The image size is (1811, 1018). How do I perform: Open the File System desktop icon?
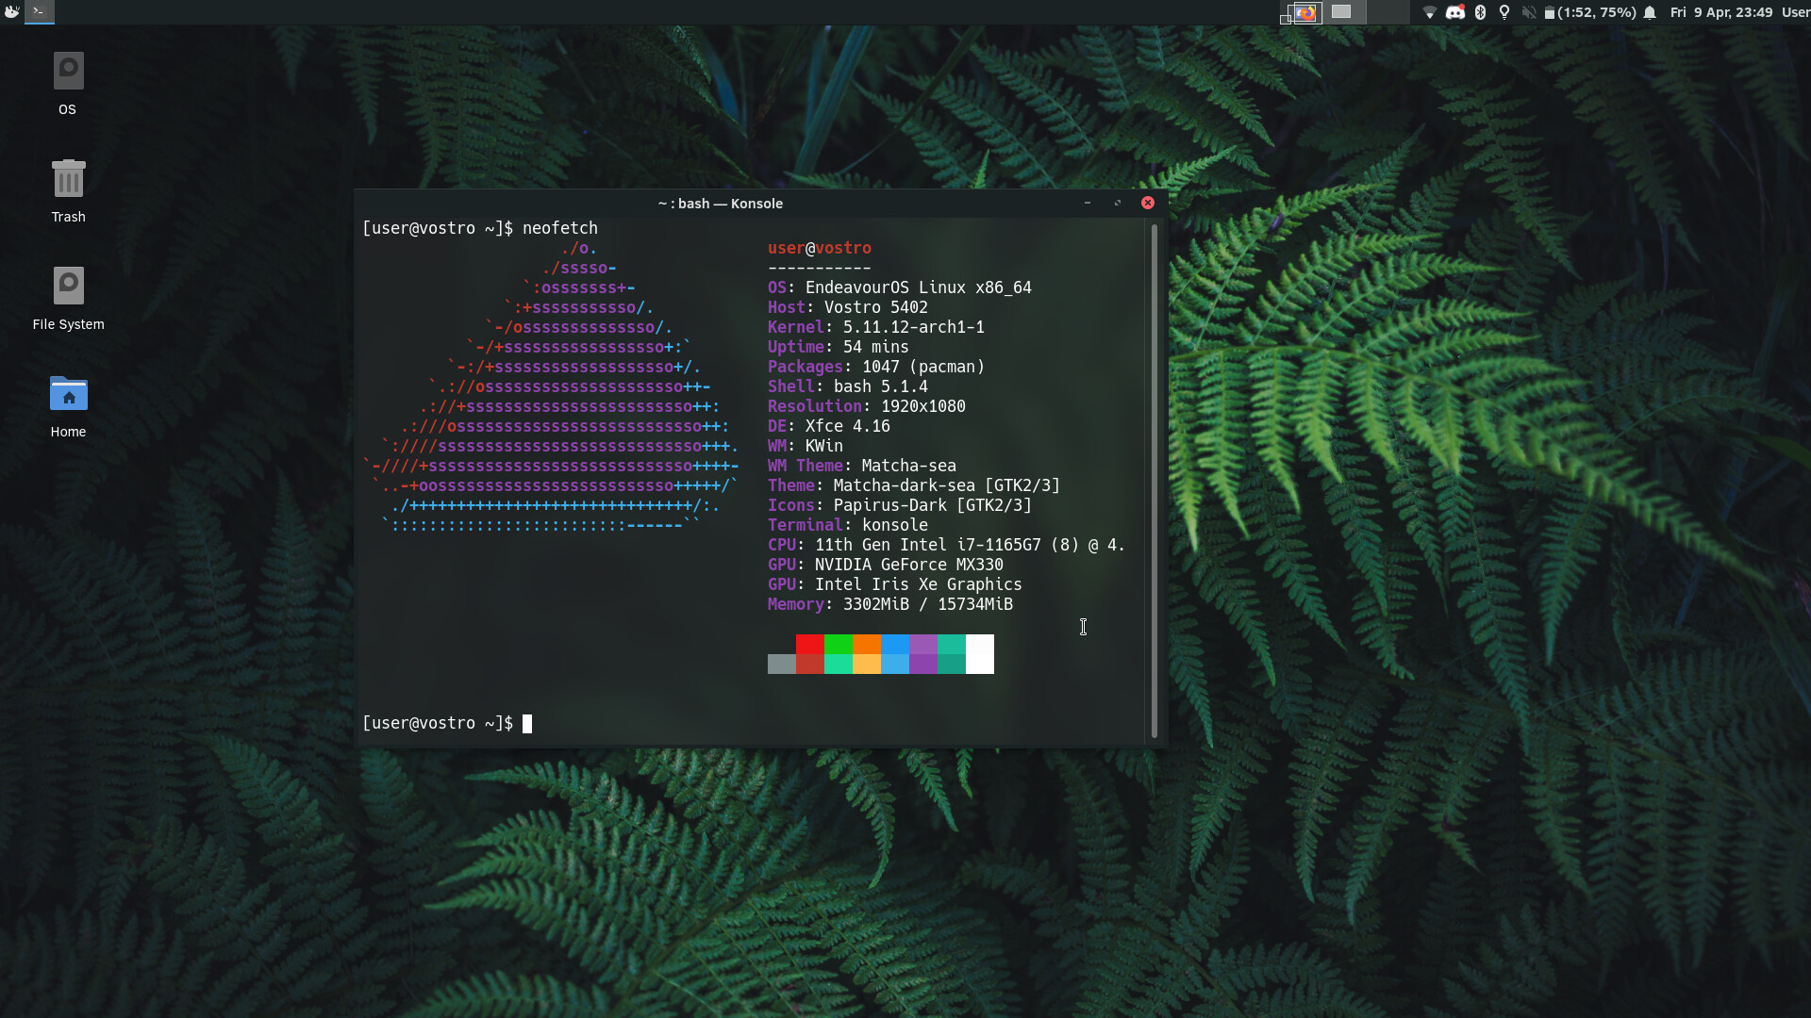pyautogui.click(x=68, y=299)
